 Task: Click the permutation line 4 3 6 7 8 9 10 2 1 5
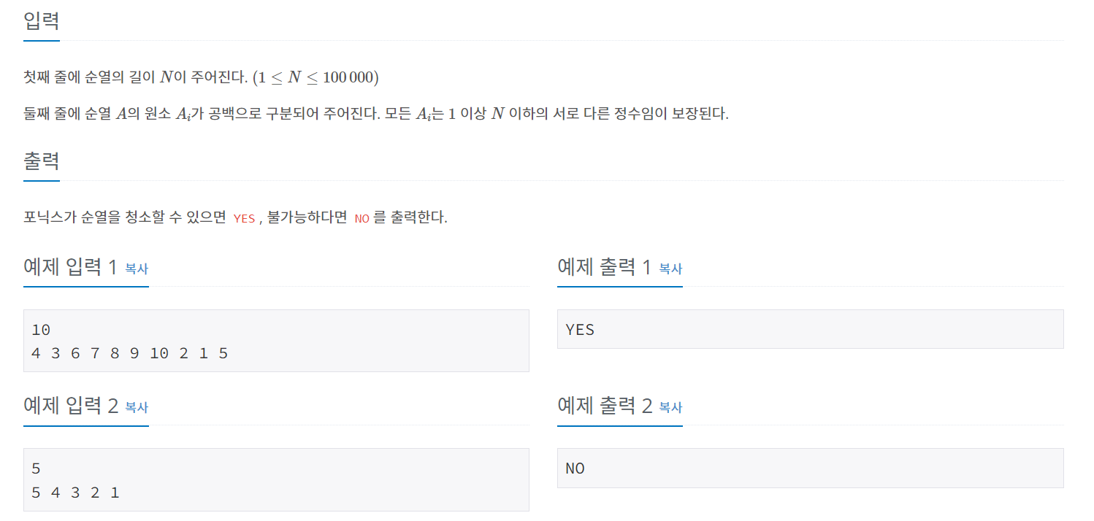point(130,354)
